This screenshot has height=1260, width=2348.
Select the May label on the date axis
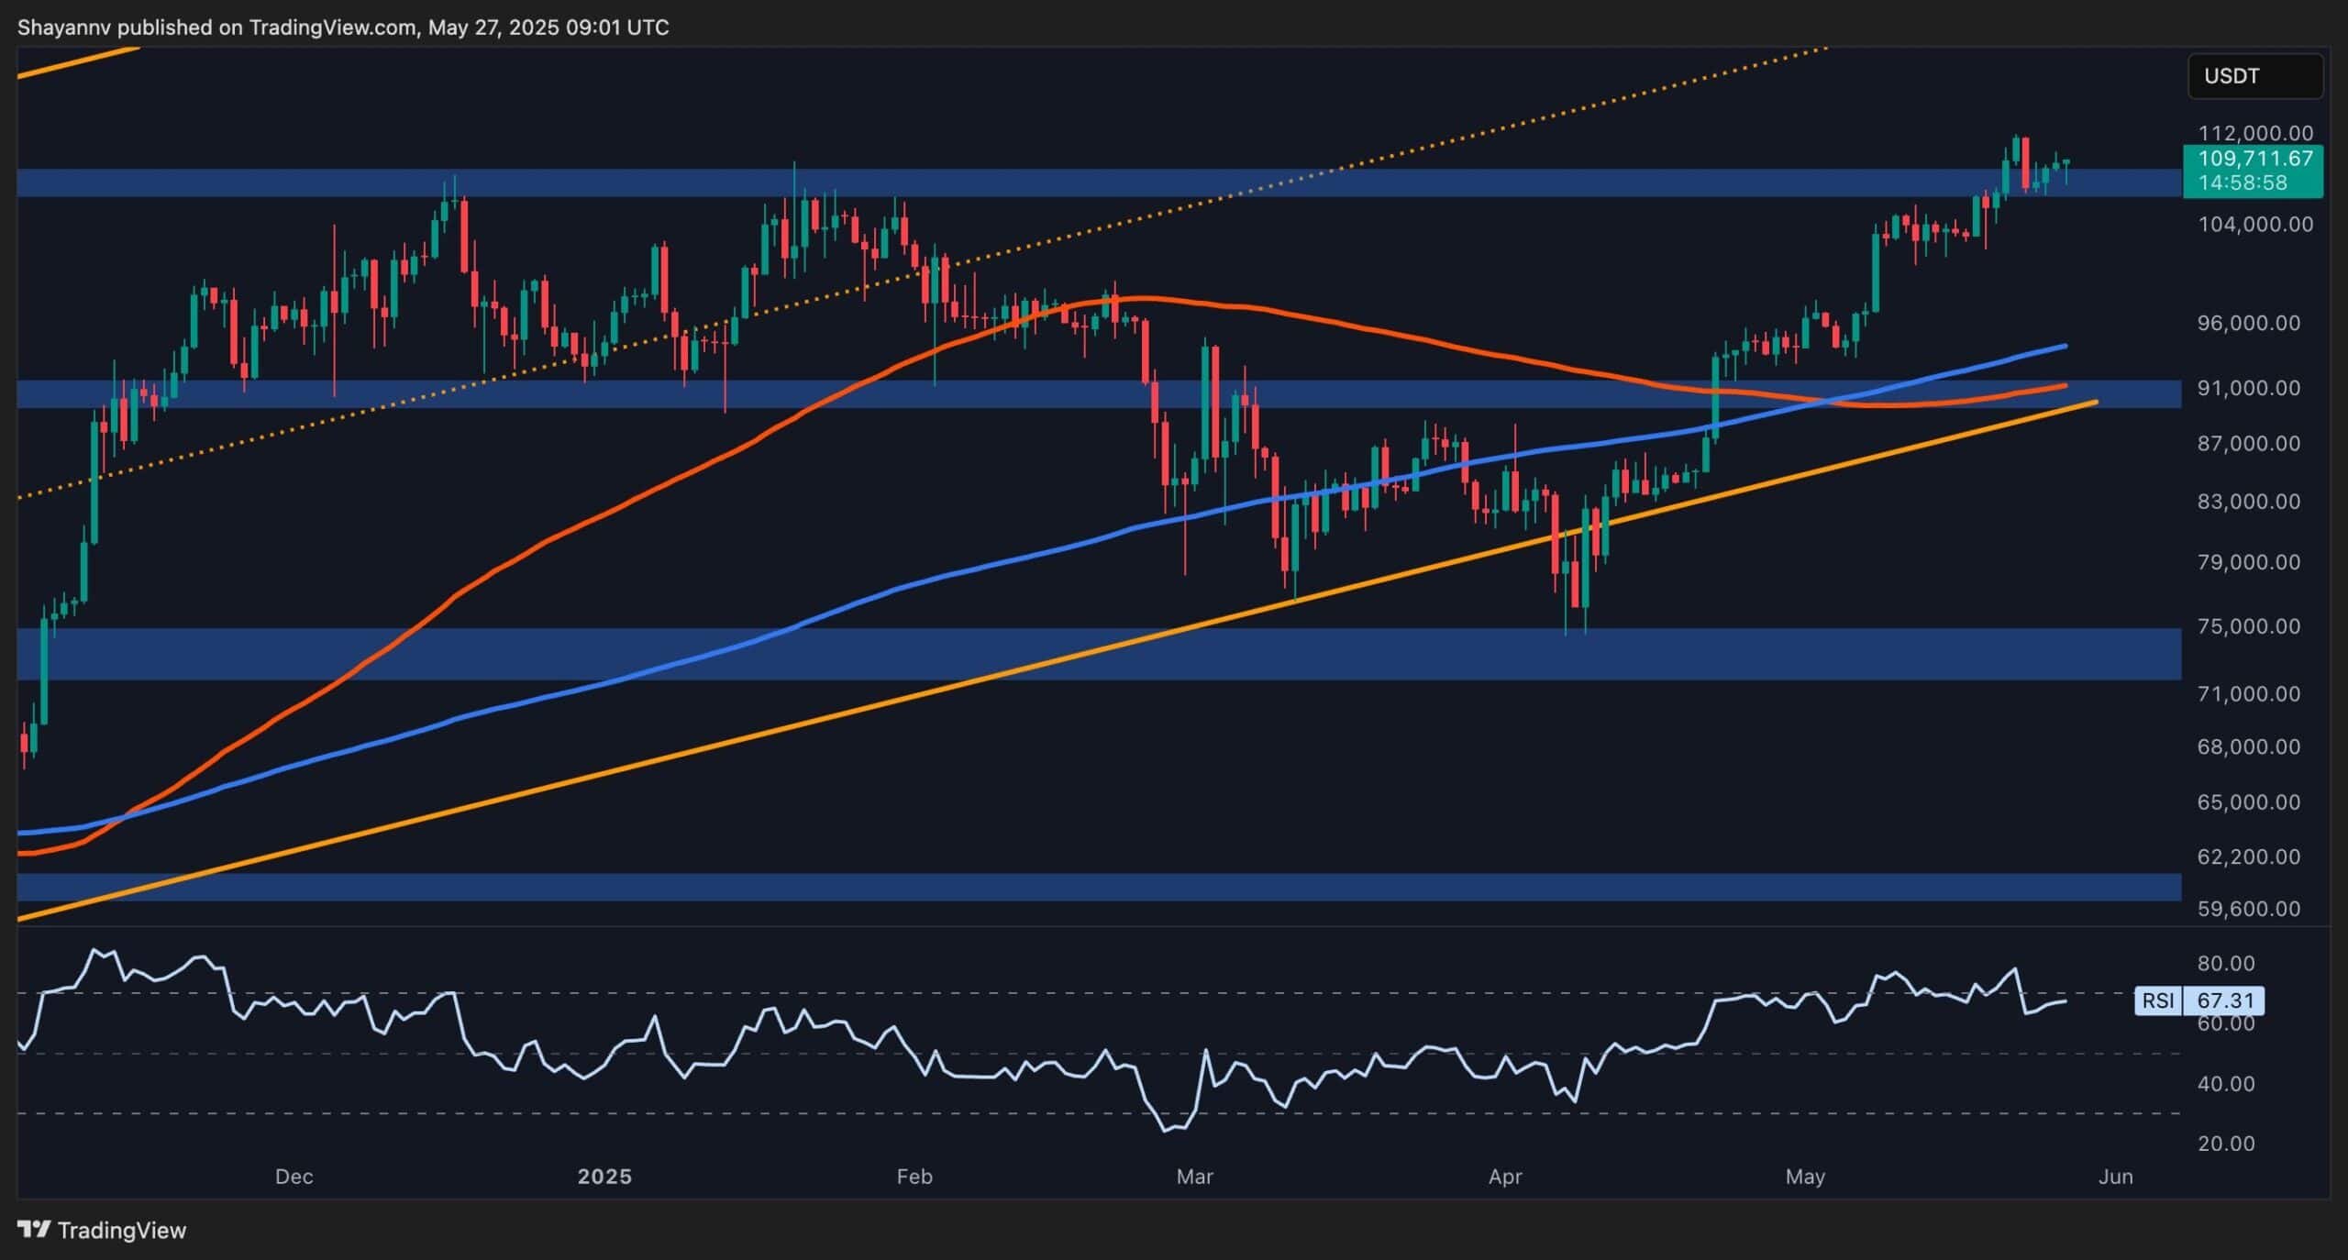[x=1805, y=1176]
